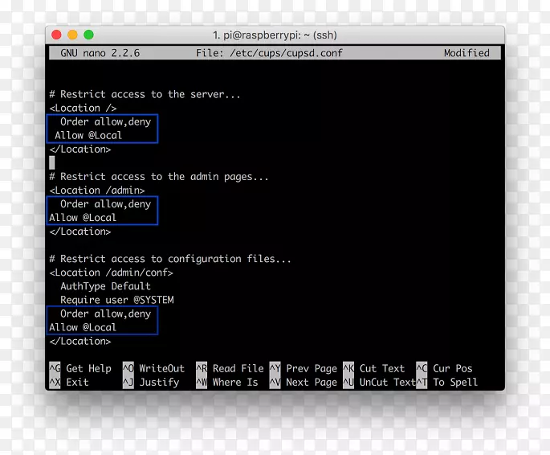Click the 'File: /etc/cups/cupsd.conf' header text

(x=269, y=53)
